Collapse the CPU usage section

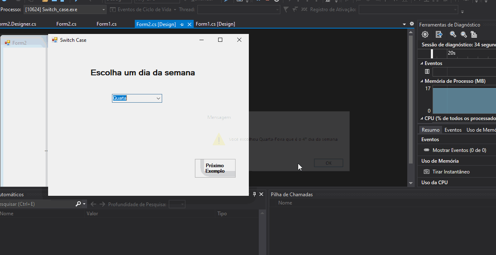(x=422, y=118)
